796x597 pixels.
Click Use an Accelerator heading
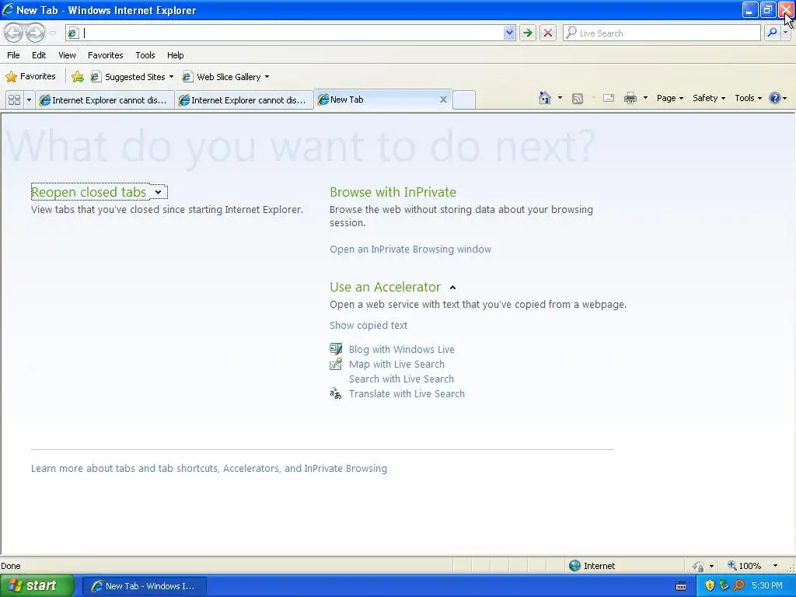click(385, 287)
